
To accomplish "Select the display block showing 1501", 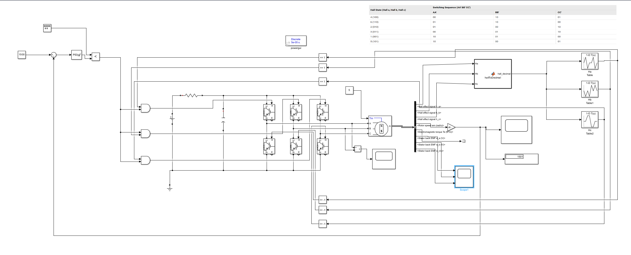I will (x=521, y=159).
